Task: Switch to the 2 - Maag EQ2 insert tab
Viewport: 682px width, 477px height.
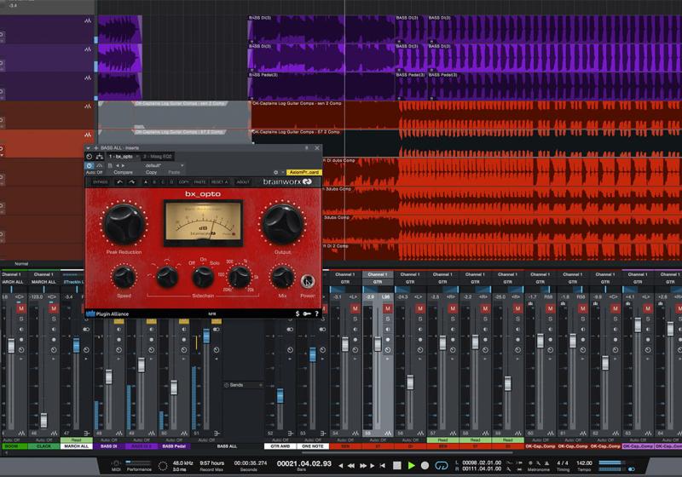Action: (158, 157)
